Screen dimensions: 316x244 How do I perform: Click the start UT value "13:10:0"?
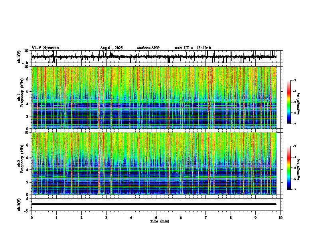pyautogui.click(x=204, y=48)
